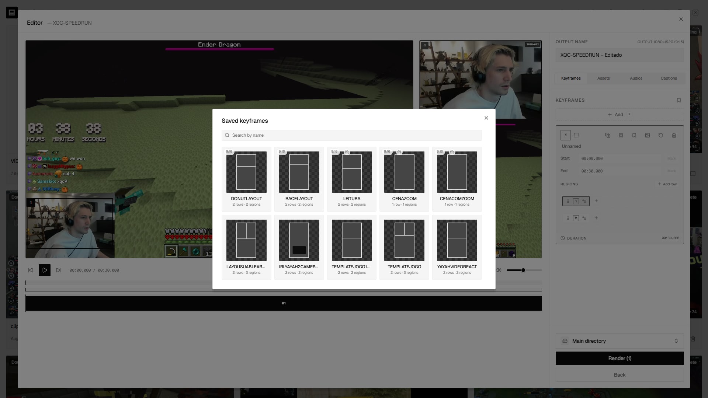Click Add row in Regions
708x398 pixels.
(667, 184)
